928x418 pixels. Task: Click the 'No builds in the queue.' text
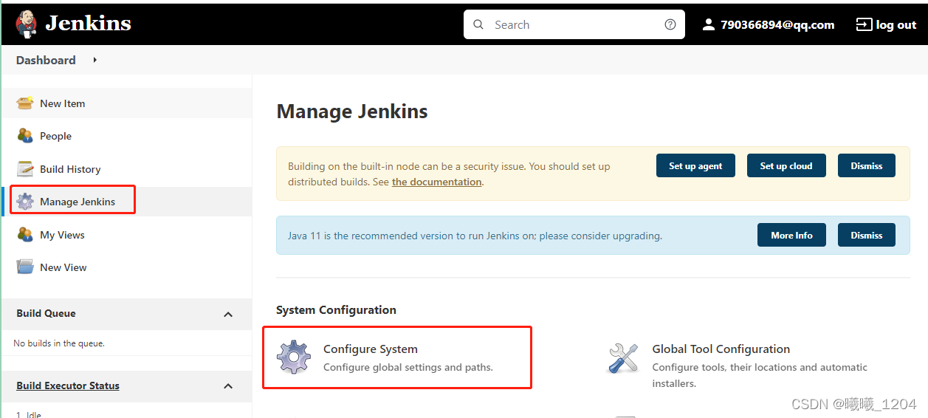click(59, 343)
